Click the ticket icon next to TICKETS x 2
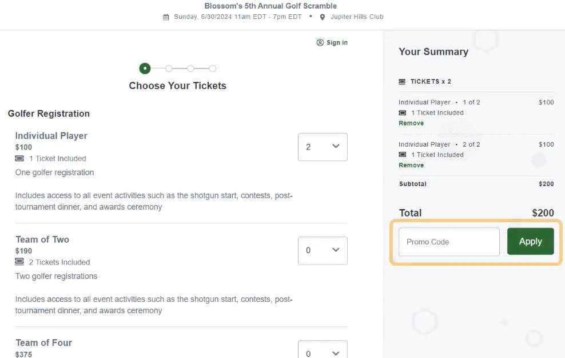 pos(402,81)
